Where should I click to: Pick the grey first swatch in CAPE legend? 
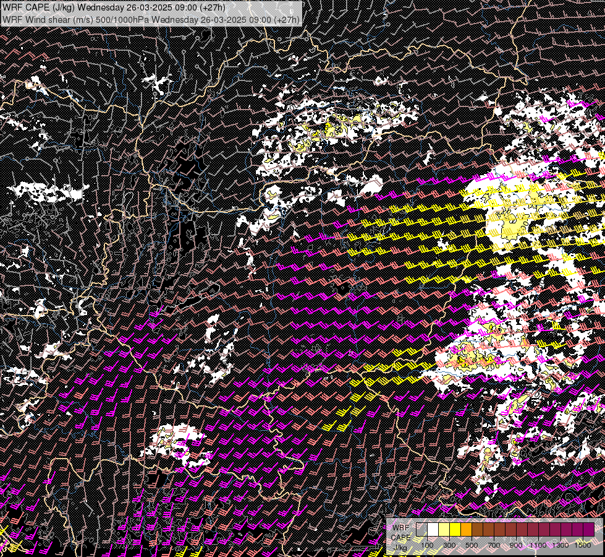(421, 529)
